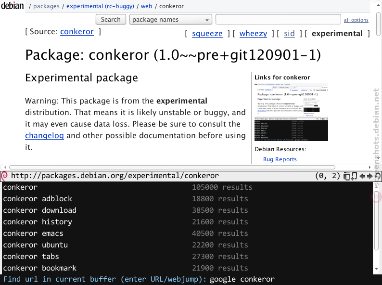
Task: Click the 'Debian Resources:' label
Action: (x=280, y=149)
